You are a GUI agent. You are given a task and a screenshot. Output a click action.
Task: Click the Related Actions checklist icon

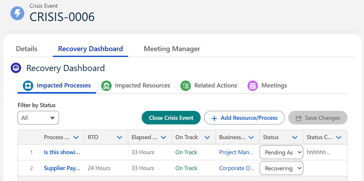(185, 85)
